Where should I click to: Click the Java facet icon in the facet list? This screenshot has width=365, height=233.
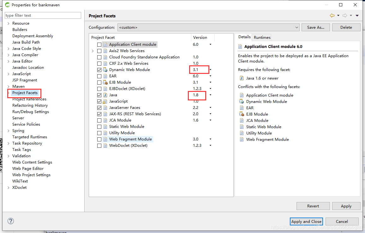105,95
